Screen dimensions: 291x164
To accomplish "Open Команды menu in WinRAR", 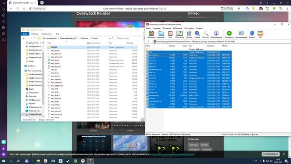I will [156, 28].
